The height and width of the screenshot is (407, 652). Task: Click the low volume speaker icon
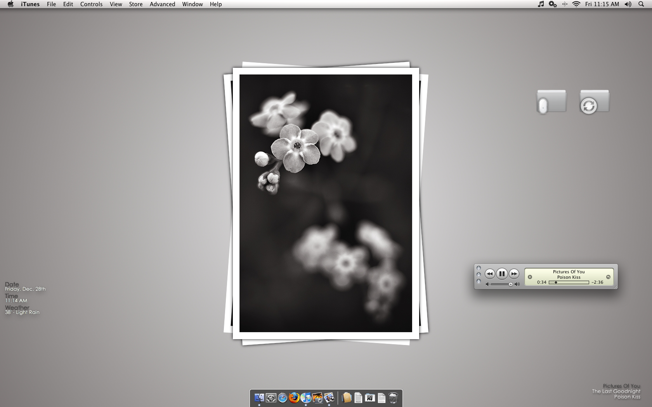[x=487, y=285]
